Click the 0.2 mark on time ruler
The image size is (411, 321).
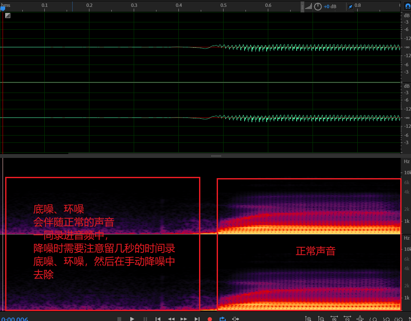[x=89, y=5]
